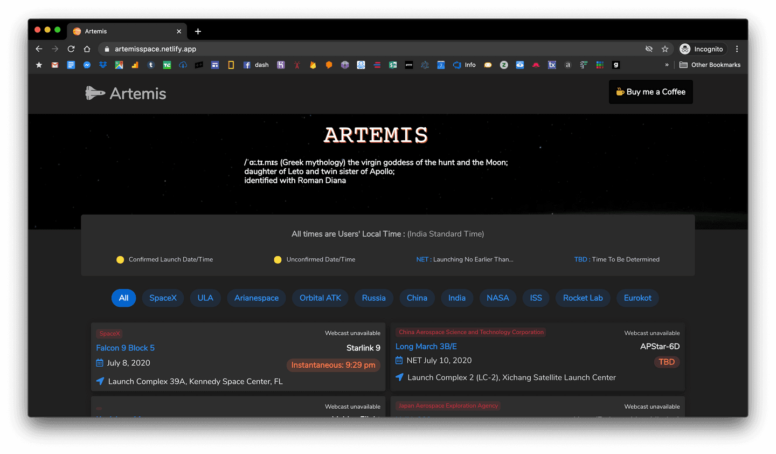Open the Google Calendar bookmark
This screenshot has width=776, height=454.
[x=441, y=65]
